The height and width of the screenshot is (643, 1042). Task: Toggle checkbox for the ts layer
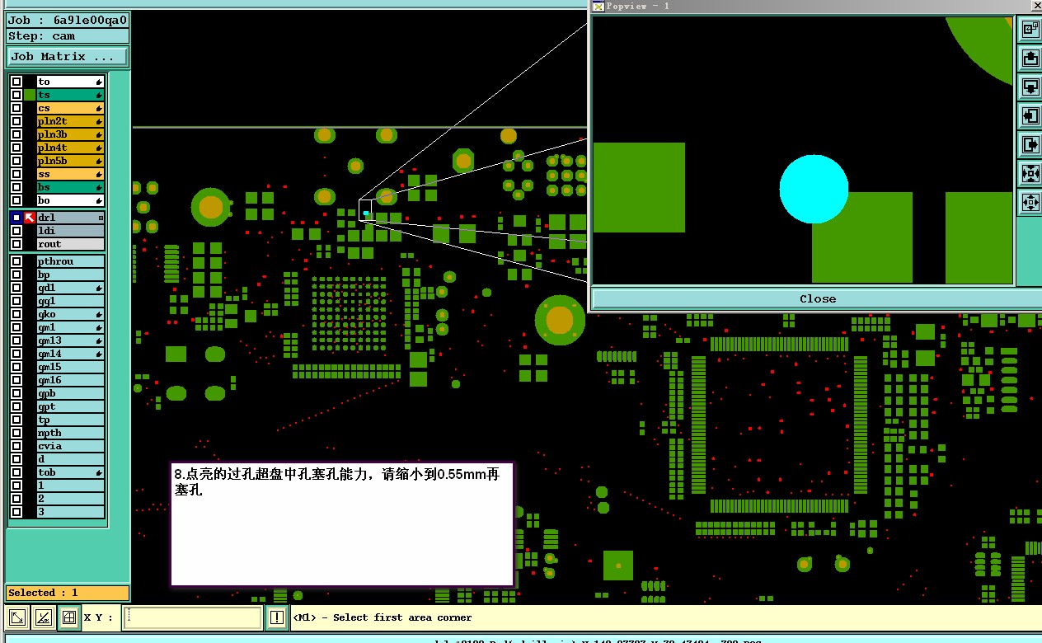point(16,95)
